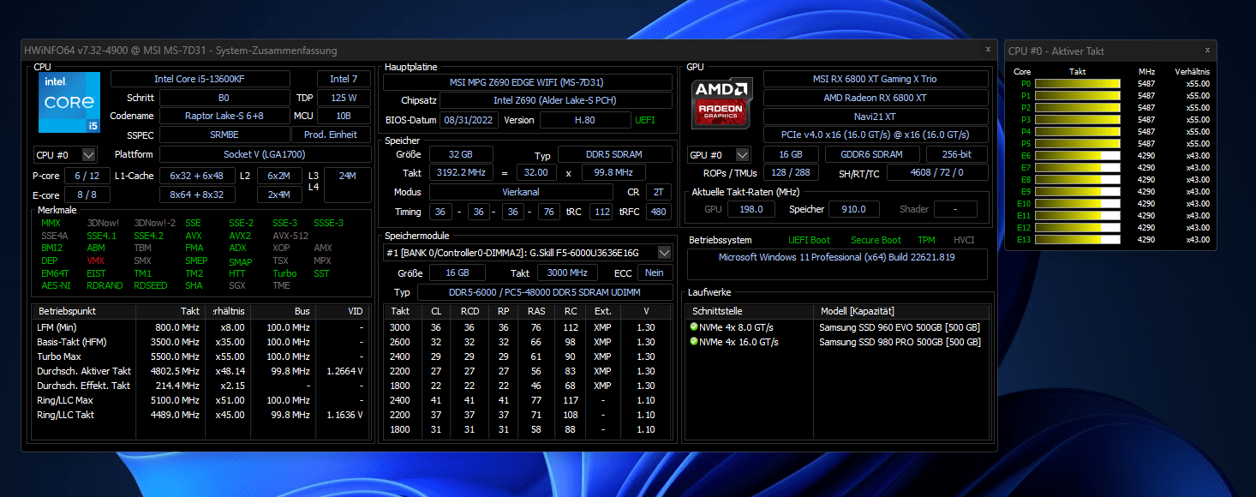The width and height of the screenshot is (1256, 497).
Task: Click the UEFI Boot indicator
Action: (x=809, y=240)
